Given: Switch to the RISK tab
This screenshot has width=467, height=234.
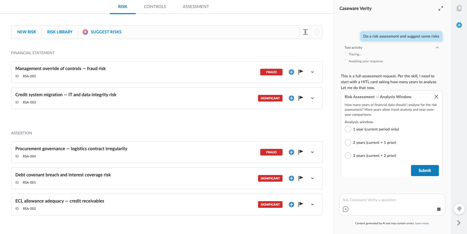Looking at the screenshot, I should click(x=123, y=7).
